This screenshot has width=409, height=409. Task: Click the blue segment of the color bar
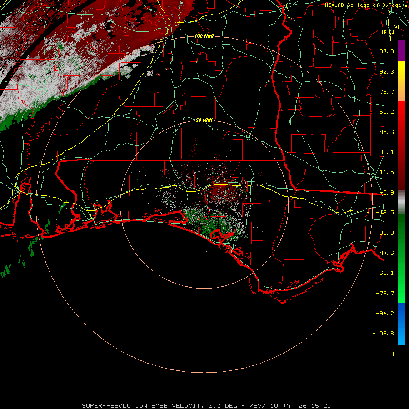(x=401, y=324)
